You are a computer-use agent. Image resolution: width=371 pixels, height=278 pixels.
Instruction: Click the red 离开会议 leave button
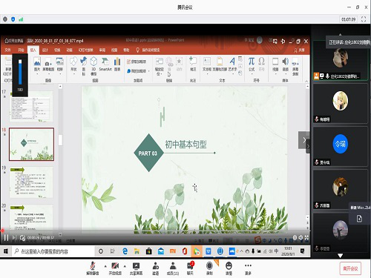[350, 268]
